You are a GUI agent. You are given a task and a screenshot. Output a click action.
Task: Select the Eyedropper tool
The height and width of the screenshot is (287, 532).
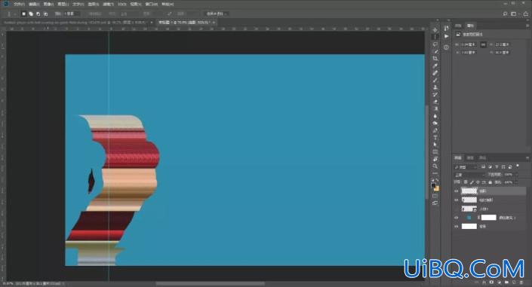(x=435, y=66)
